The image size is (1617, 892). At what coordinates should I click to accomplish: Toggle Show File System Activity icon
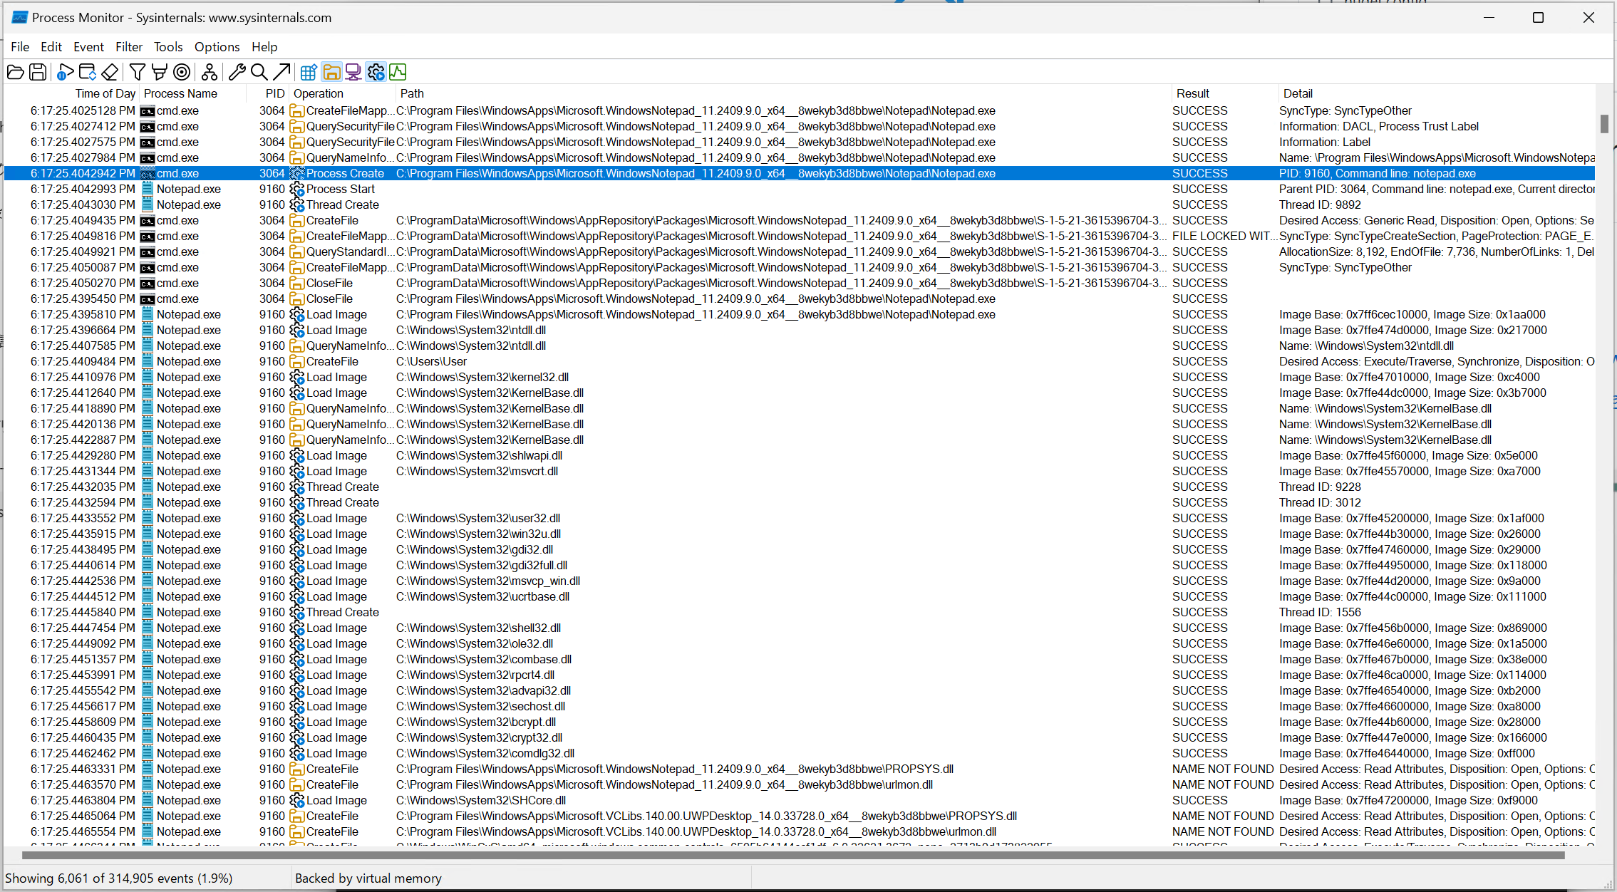331,72
